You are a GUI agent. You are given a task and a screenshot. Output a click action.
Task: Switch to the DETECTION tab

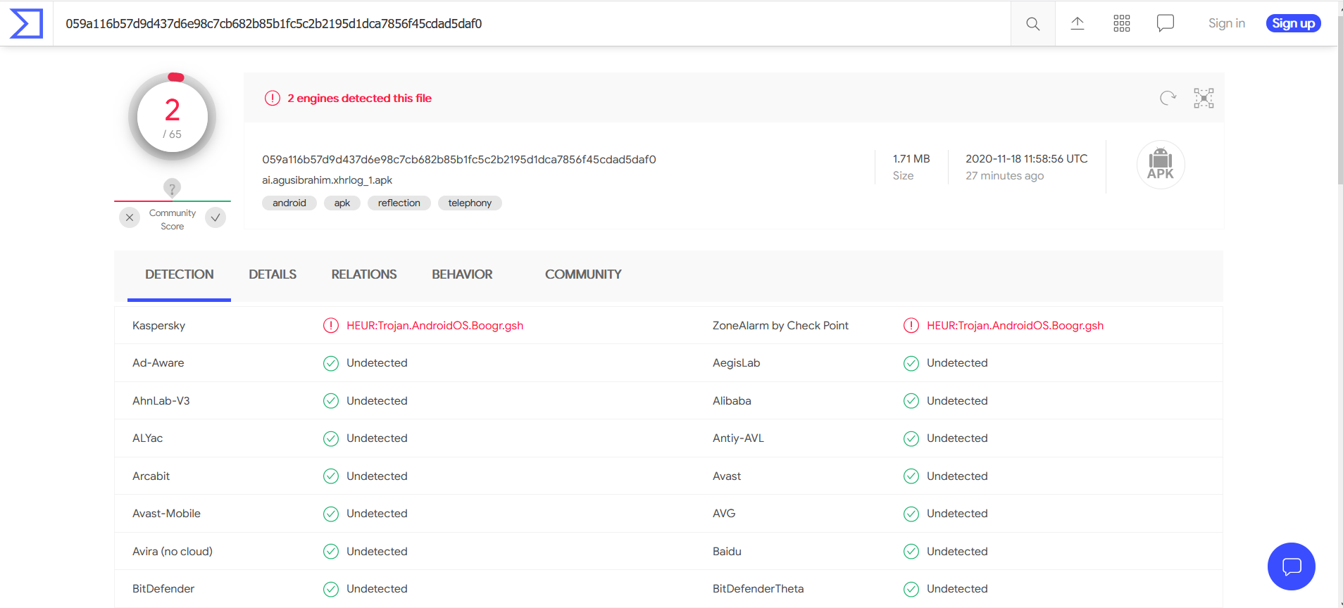point(180,275)
